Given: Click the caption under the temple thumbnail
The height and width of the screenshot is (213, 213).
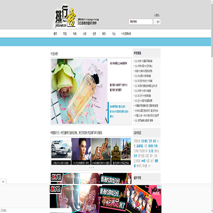Looking at the screenshot, I should tap(121, 163).
